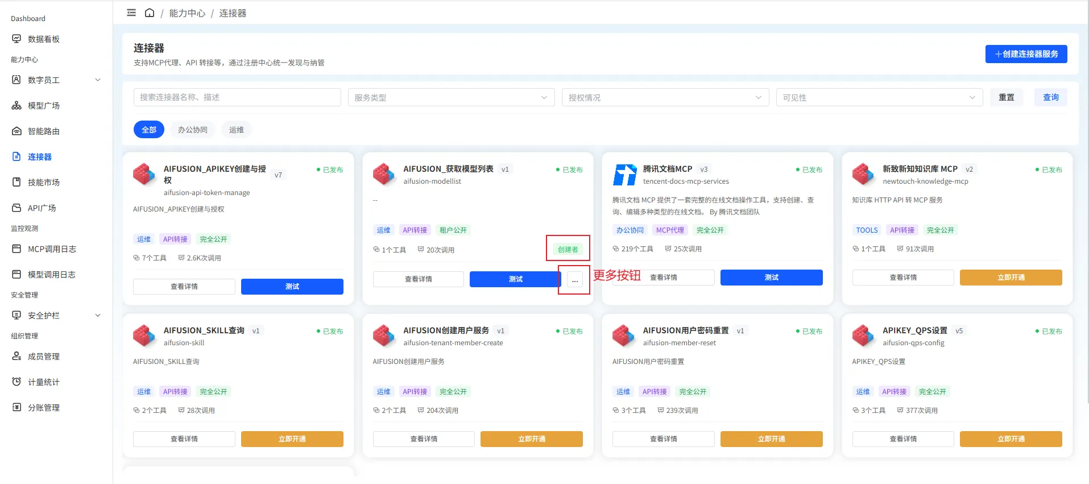Click the APIKEY_QPS设置 card logo icon
The image size is (1089, 484).
tap(863, 336)
